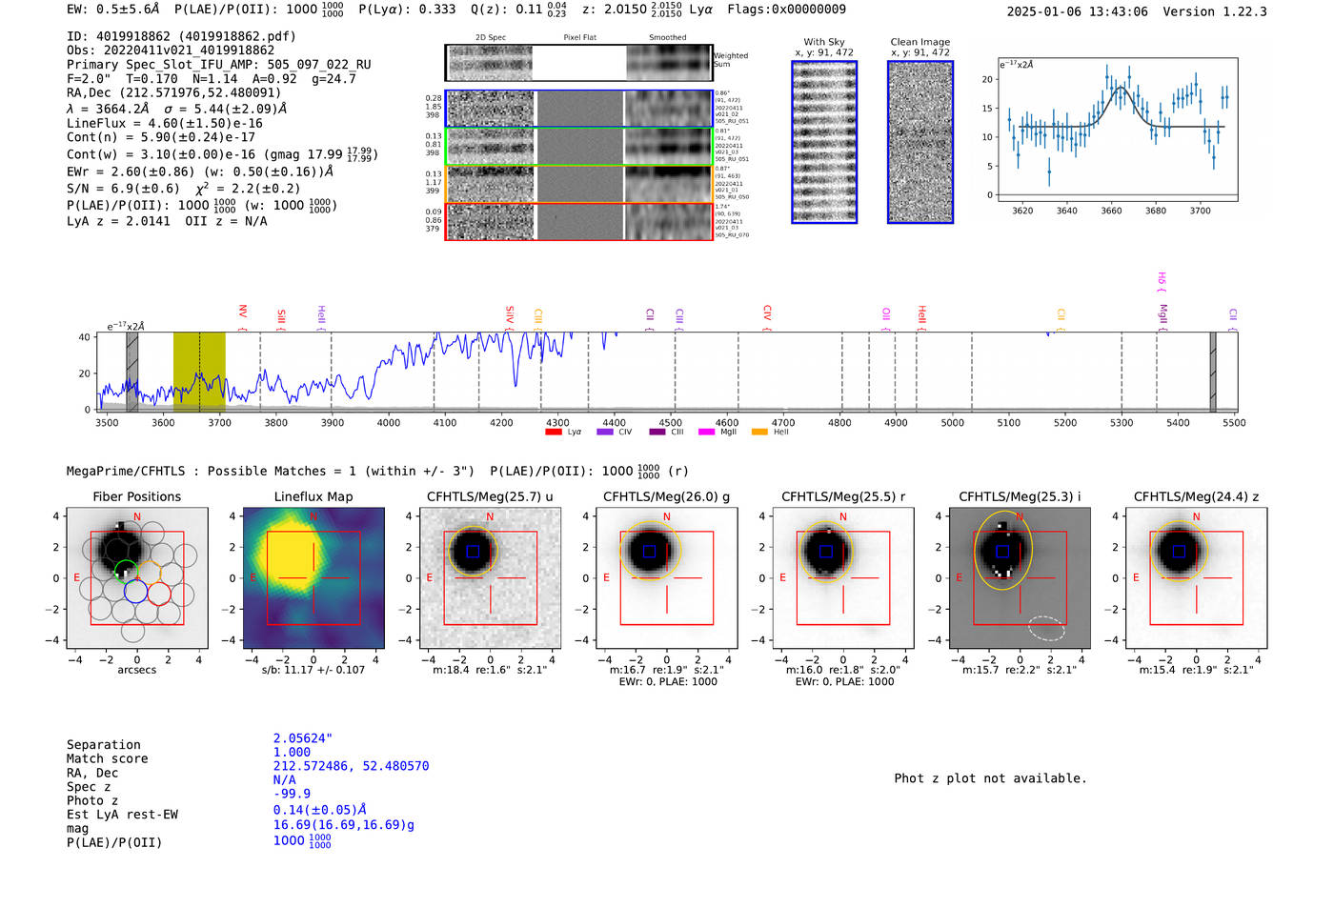The image size is (1334, 908).
Task: Click the 'Version 1.22.3' text
Action: click(1215, 11)
